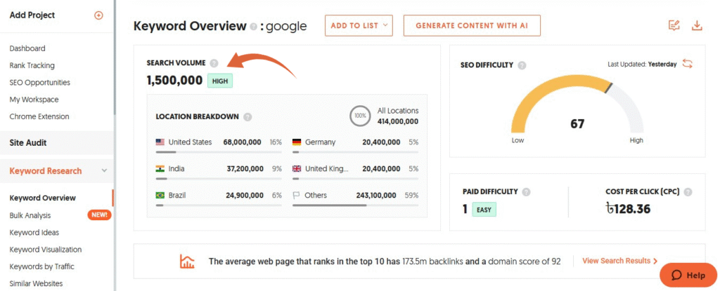The height and width of the screenshot is (291, 720).
Task: Click the Keyword Overview title help icon
Action: tap(253, 27)
